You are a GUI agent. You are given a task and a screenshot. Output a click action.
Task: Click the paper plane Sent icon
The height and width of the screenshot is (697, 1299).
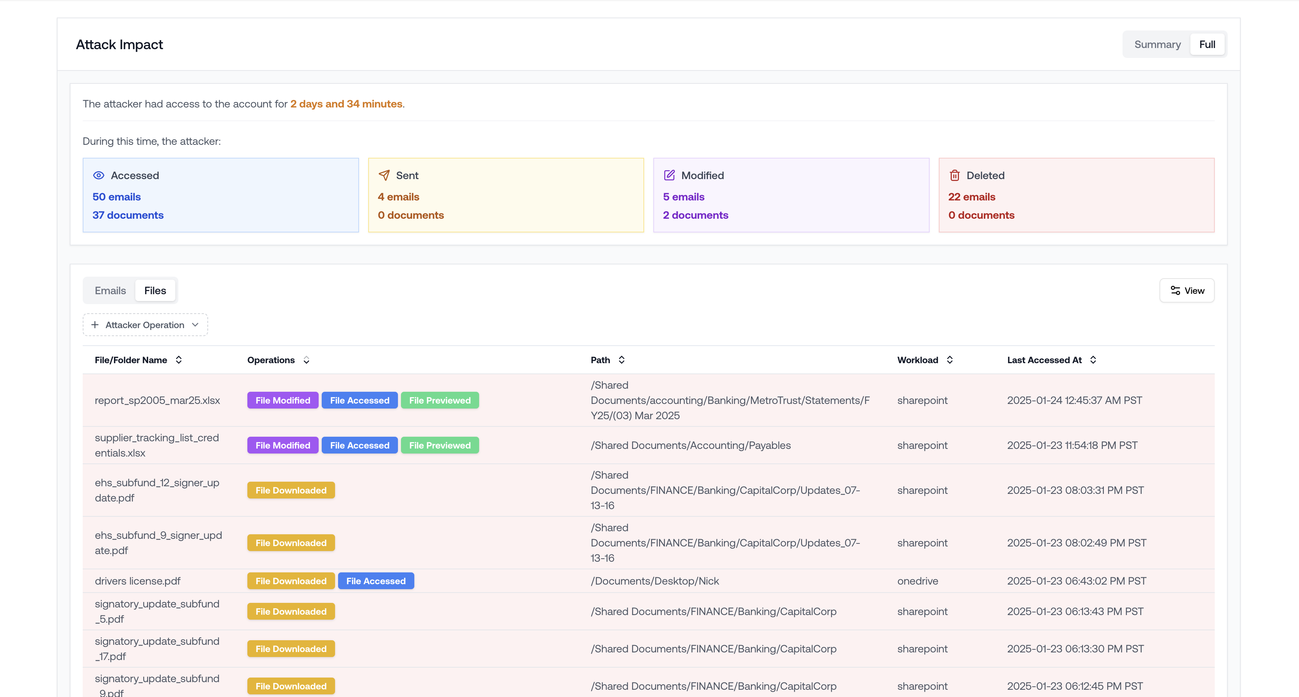coord(384,176)
